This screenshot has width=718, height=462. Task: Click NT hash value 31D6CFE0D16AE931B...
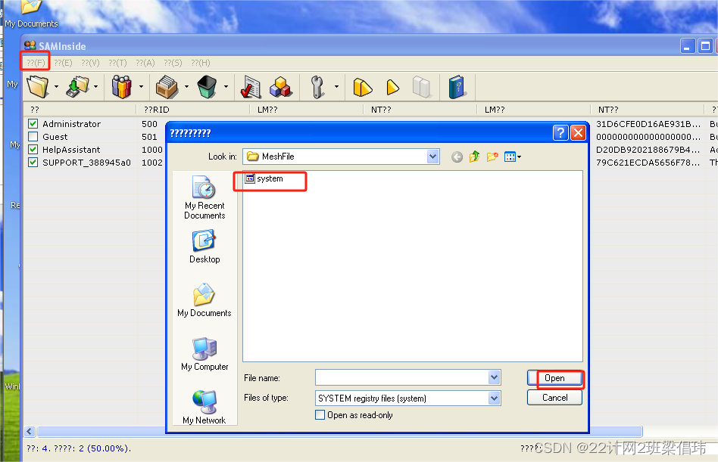tap(648, 124)
